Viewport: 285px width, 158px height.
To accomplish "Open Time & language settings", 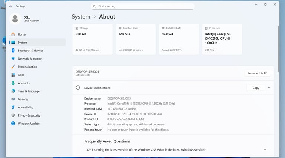I will pos(37,91).
